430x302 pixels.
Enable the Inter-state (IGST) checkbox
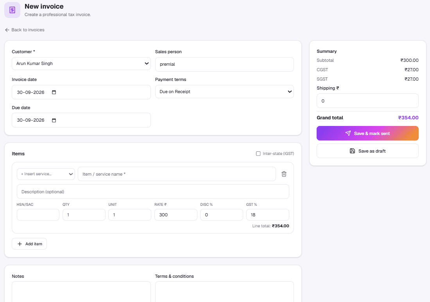click(x=258, y=153)
